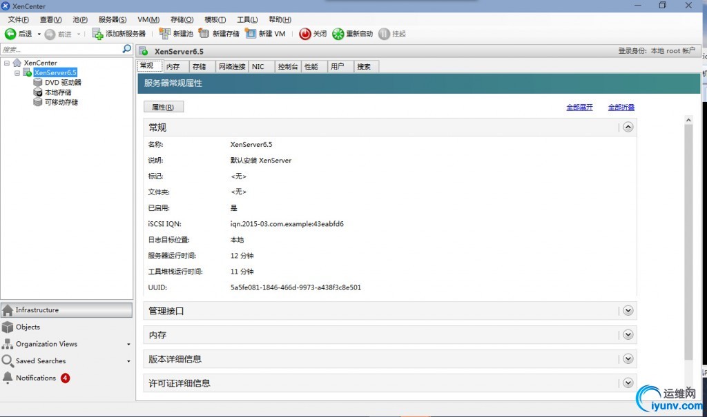This screenshot has width=707, height=417.
Task: Click the Add New Server toolbar icon
Action: pyautogui.click(x=97, y=34)
